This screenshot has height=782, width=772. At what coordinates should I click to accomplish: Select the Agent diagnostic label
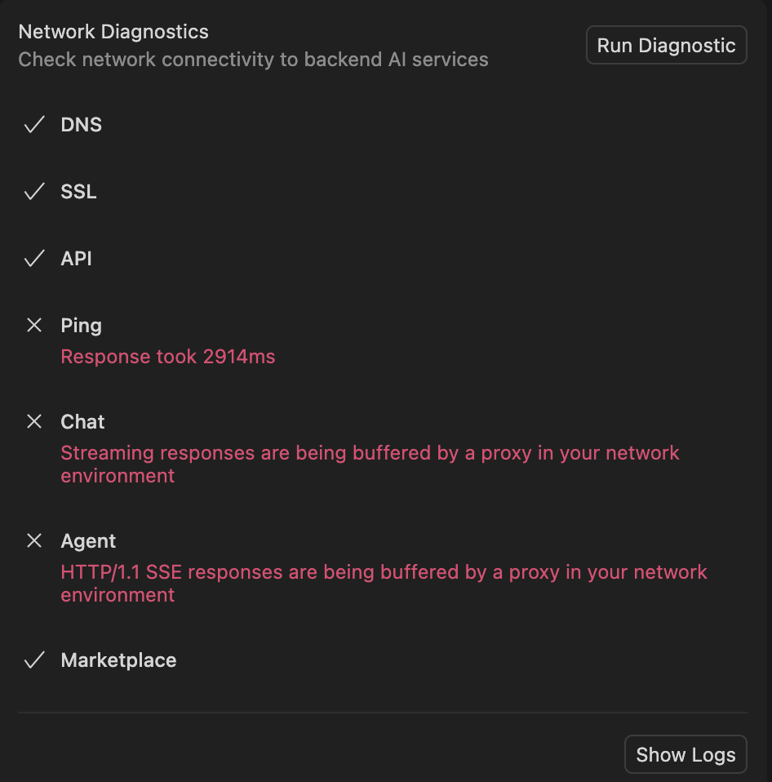click(88, 541)
